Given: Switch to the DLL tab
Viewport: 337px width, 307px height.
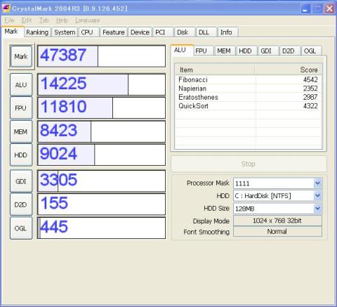Looking at the screenshot, I should pos(206,32).
